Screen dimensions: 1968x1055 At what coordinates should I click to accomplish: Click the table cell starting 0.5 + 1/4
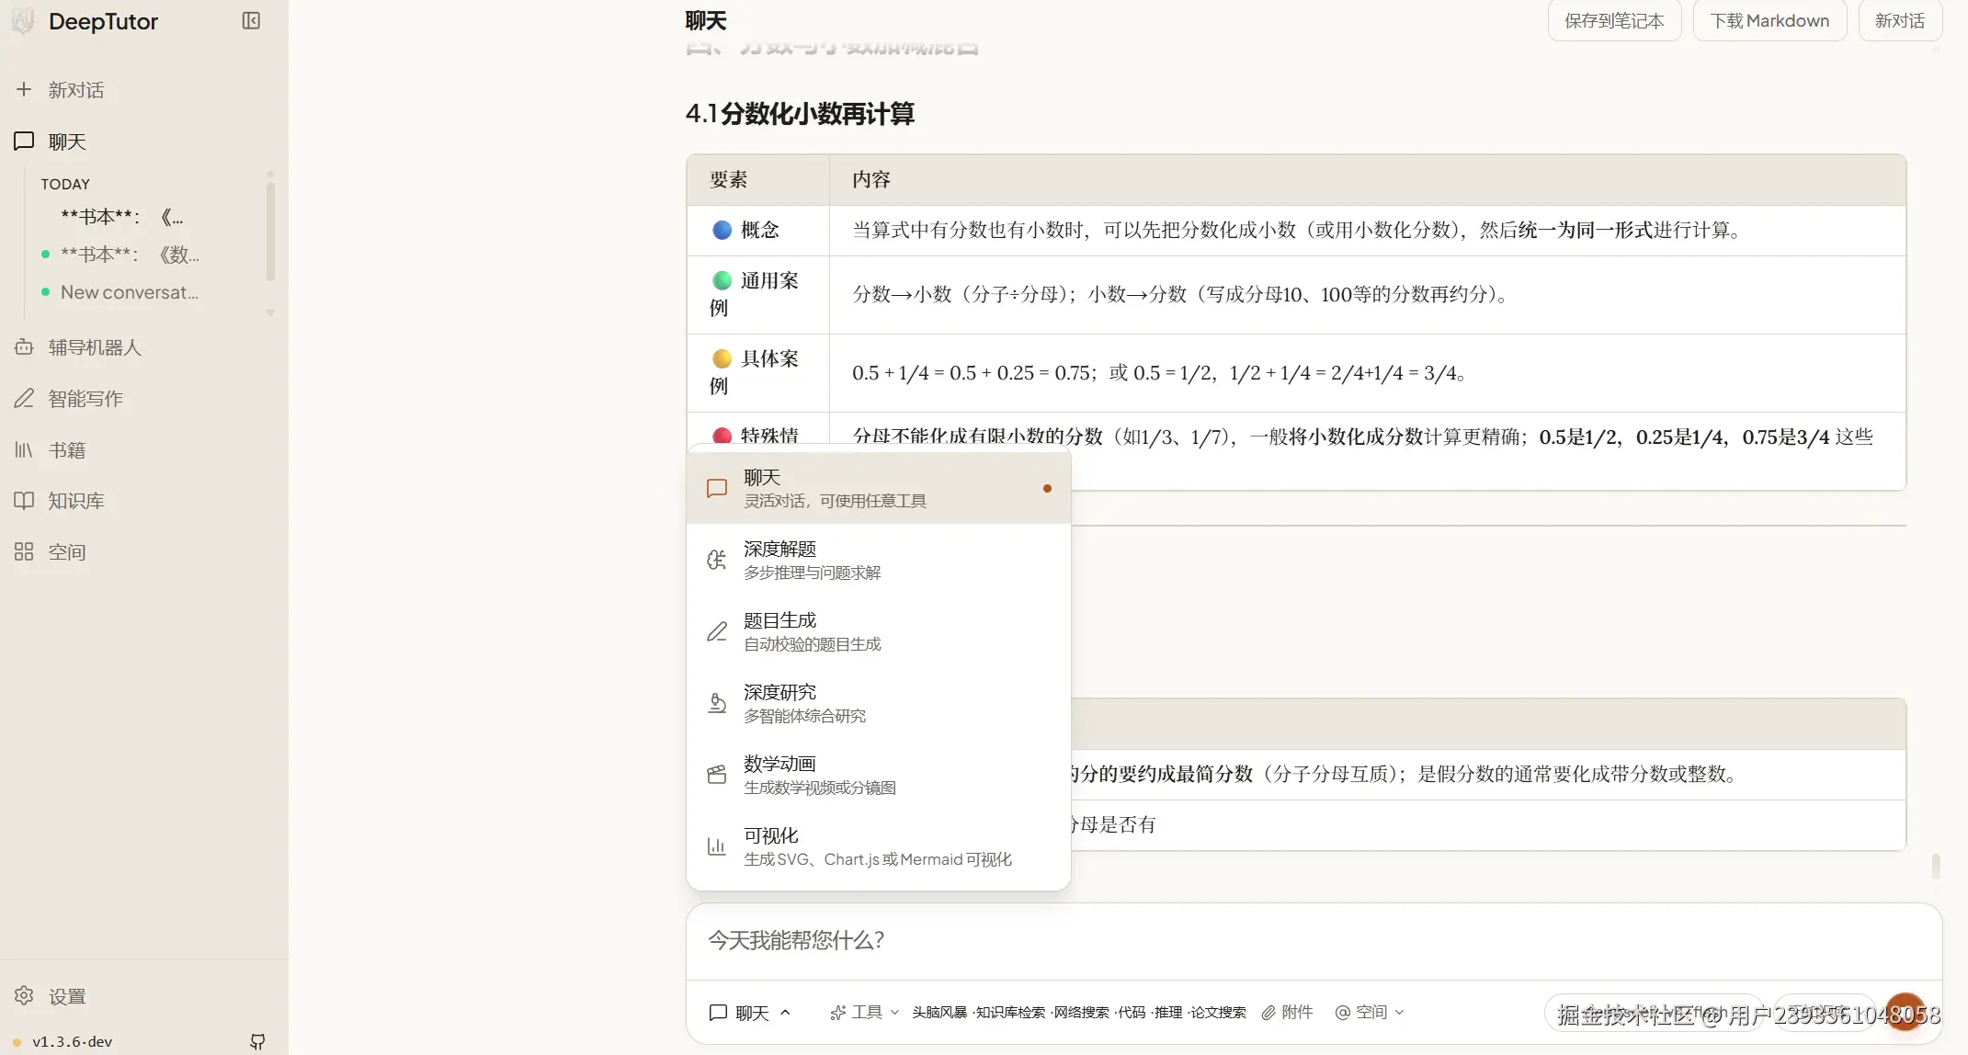1368,373
